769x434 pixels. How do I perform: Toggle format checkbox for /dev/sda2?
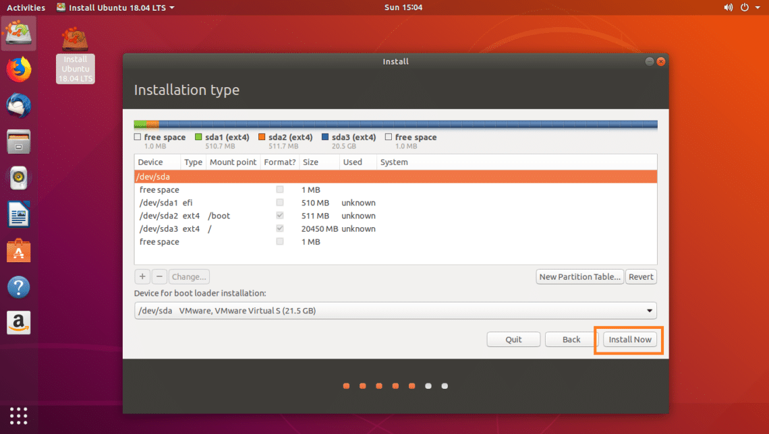(280, 216)
